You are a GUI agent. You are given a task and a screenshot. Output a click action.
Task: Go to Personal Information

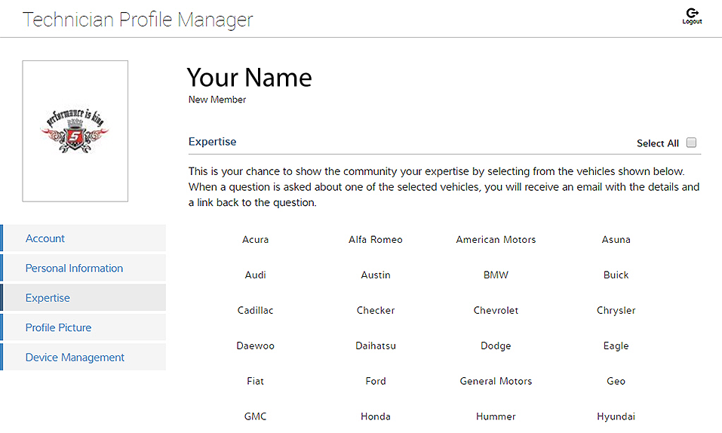pos(74,268)
